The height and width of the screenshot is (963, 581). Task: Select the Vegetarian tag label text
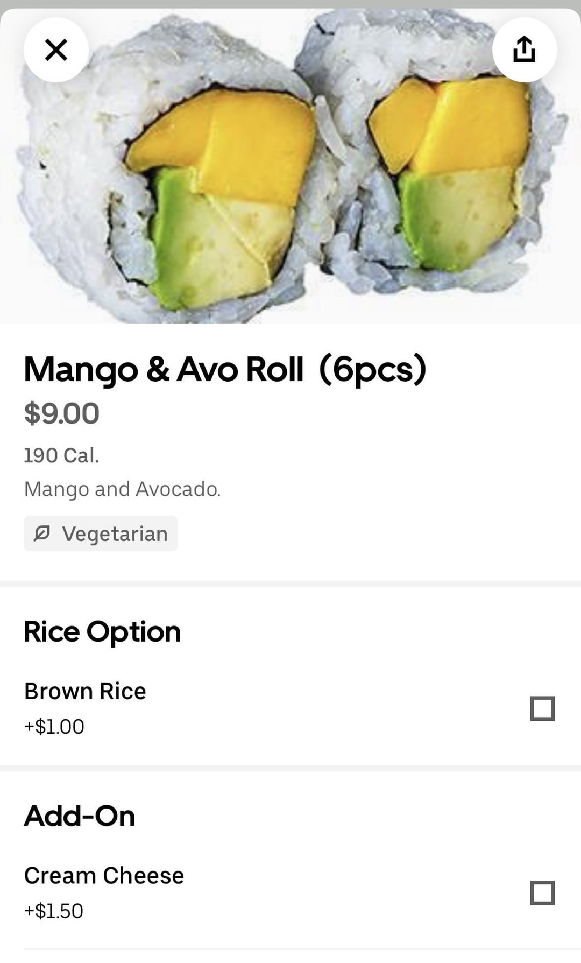(x=115, y=533)
